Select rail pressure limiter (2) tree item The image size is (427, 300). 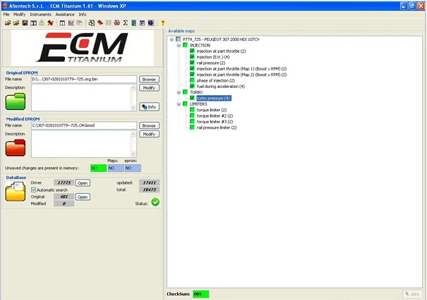click(217, 127)
